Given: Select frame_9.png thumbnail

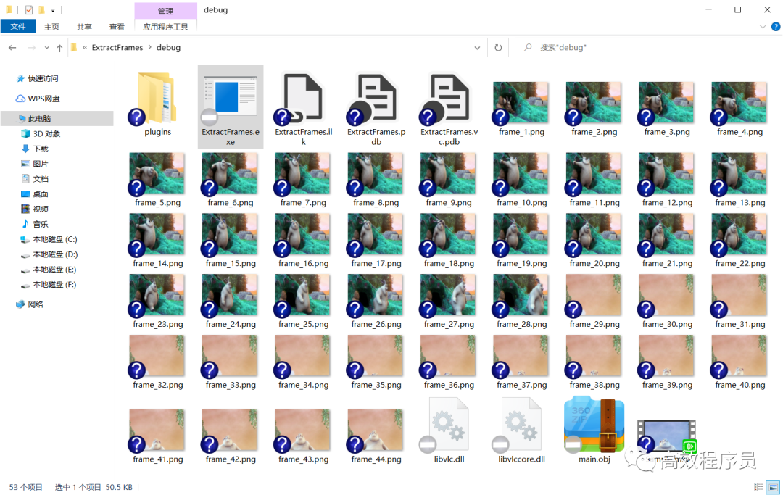Looking at the screenshot, I should pos(448,173).
